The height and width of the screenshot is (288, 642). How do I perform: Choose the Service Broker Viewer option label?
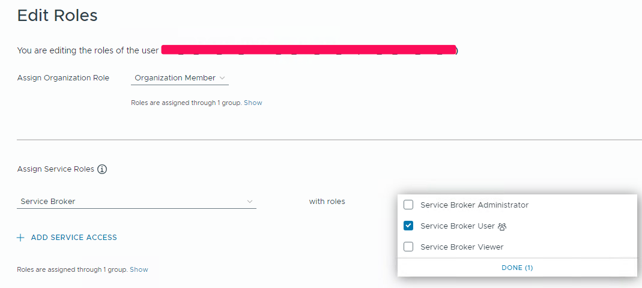[x=462, y=247]
